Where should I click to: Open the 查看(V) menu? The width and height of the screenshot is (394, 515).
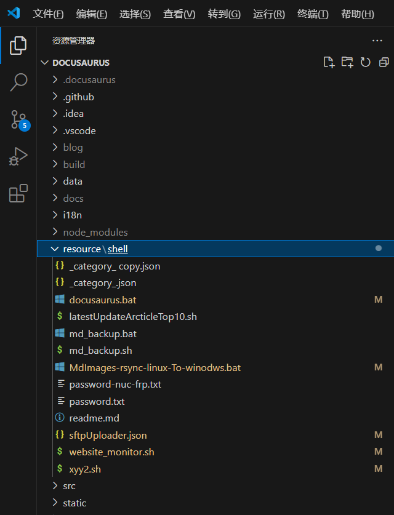click(x=179, y=14)
